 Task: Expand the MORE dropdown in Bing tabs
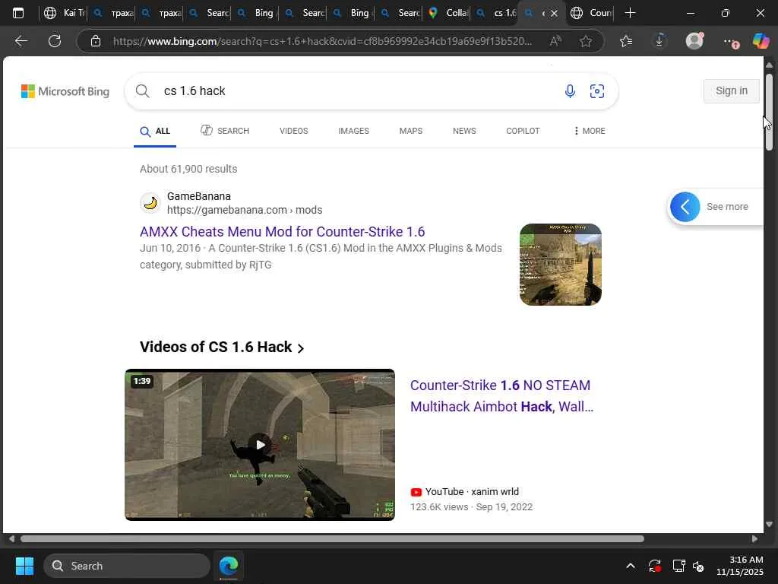589,131
